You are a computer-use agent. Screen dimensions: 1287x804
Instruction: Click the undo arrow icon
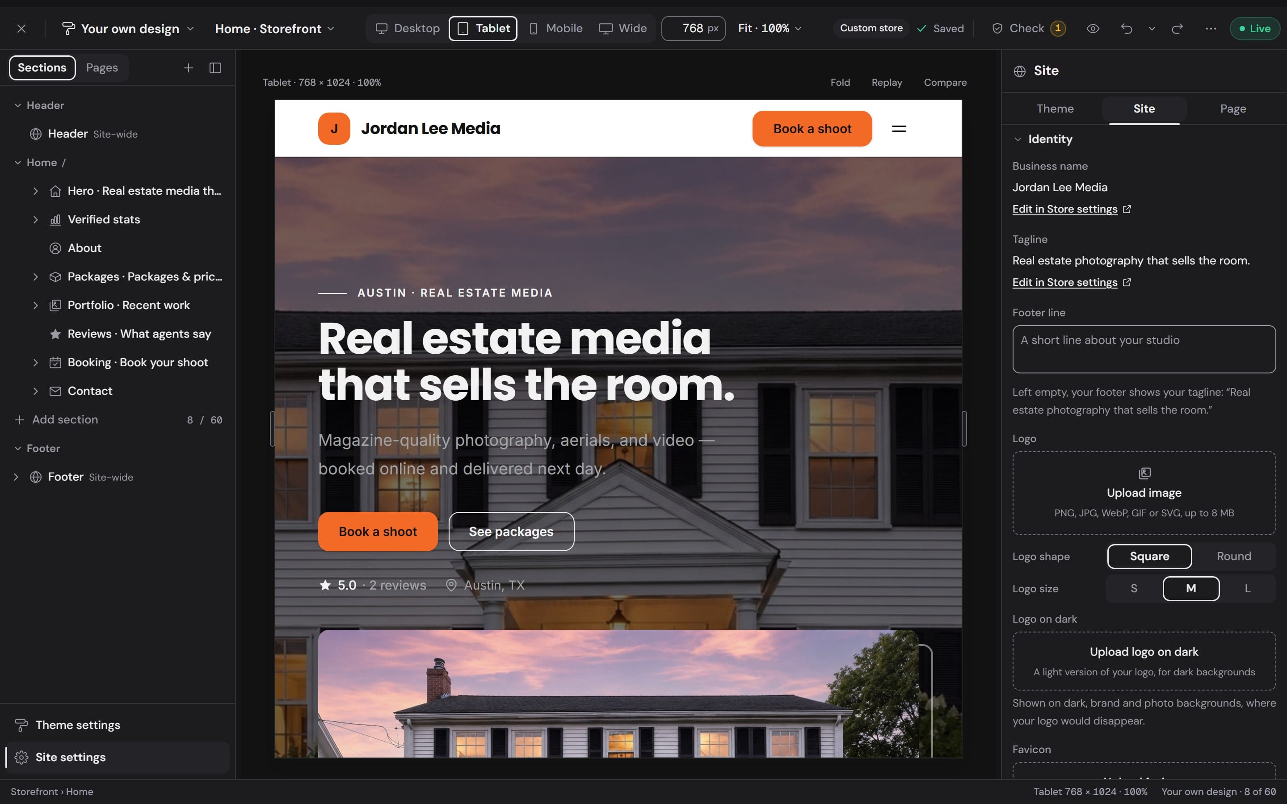(1127, 29)
